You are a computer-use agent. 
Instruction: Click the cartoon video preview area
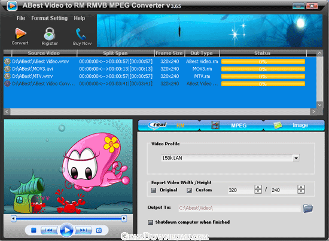point(68,166)
